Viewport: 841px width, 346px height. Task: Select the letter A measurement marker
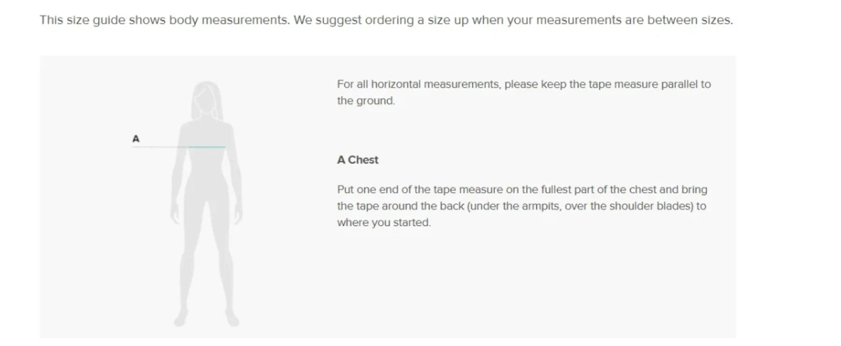[136, 139]
